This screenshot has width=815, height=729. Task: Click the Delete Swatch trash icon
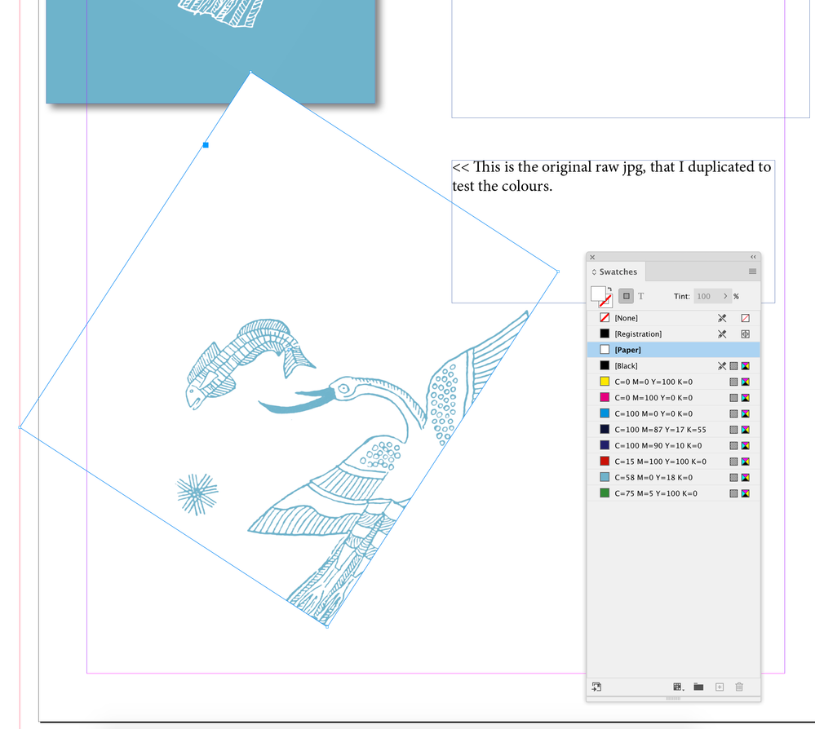738,687
